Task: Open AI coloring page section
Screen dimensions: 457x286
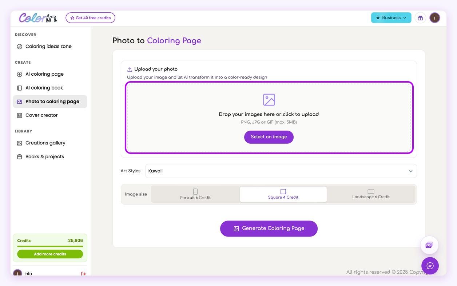Action: pyautogui.click(x=50, y=74)
